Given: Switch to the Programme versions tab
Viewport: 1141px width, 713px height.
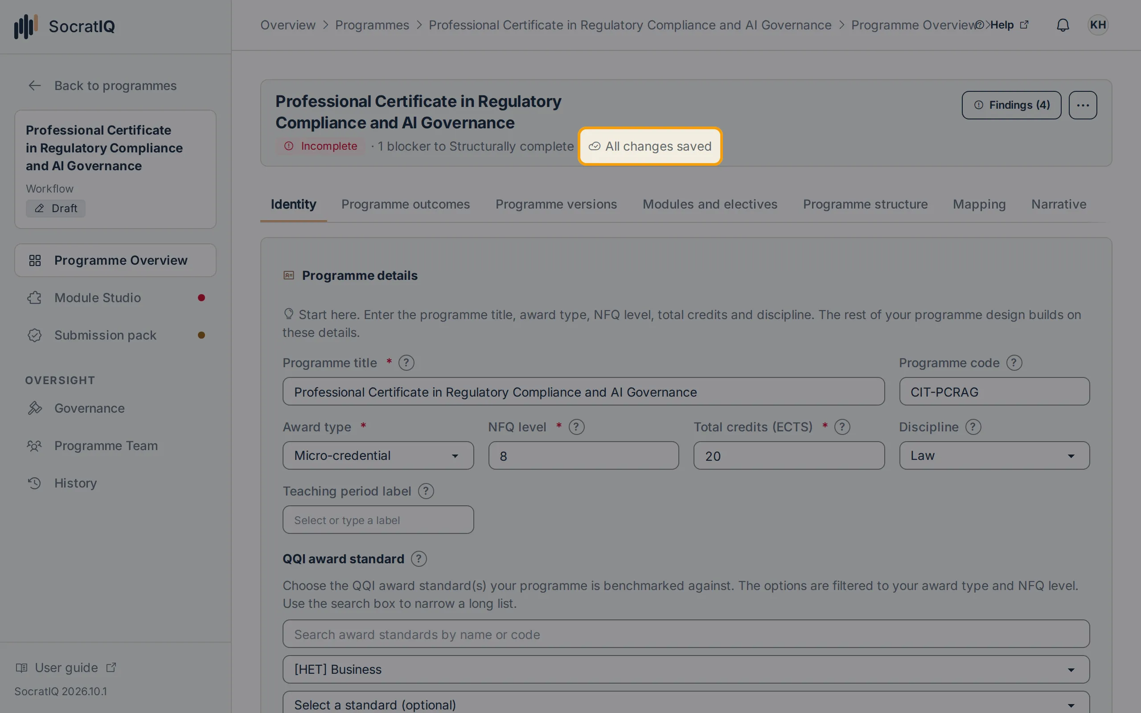Looking at the screenshot, I should pos(556,204).
